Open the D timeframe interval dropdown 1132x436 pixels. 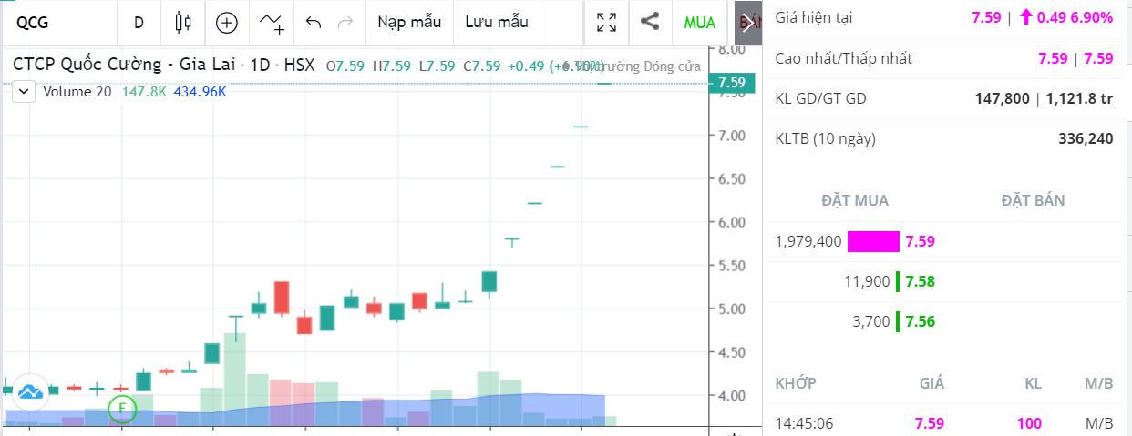click(139, 23)
